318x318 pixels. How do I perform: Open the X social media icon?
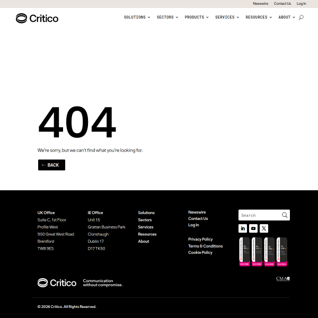click(x=263, y=228)
